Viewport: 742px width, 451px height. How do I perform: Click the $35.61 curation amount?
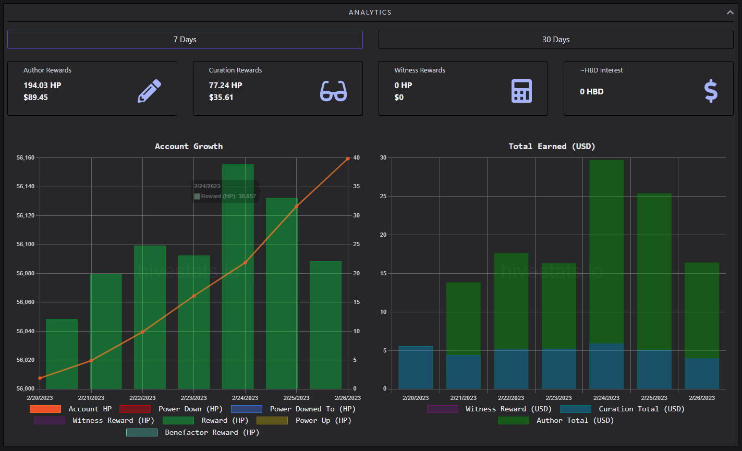pos(221,97)
